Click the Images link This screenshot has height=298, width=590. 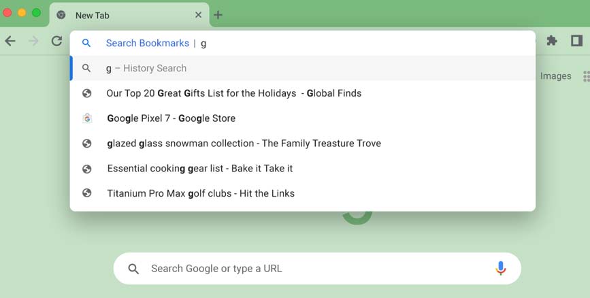pyautogui.click(x=555, y=76)
